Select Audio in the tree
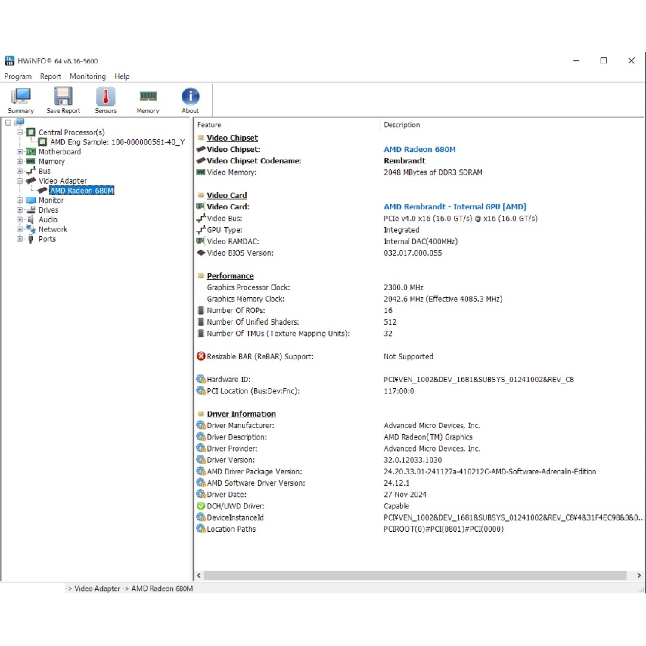646x646 pixels. [48, 220]
